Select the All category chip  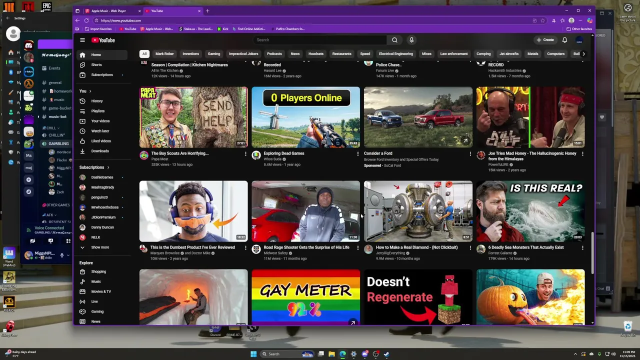(144, 54)
